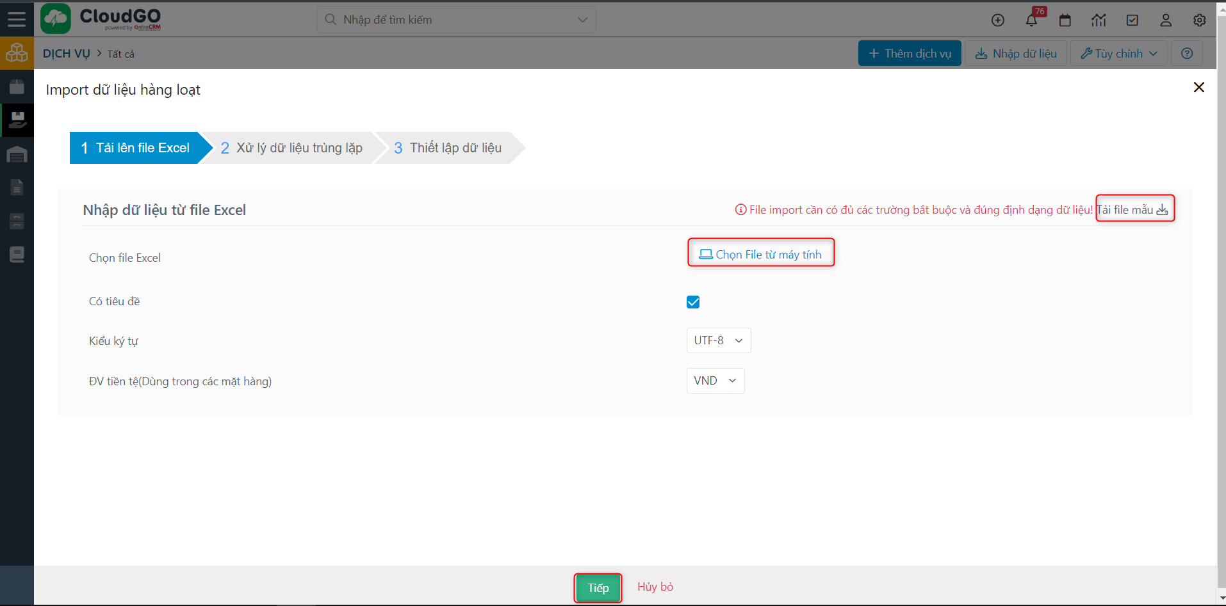Screen dimensions: 1226x606
Task: Click the notification bell icon
Action: (1031, 20)
